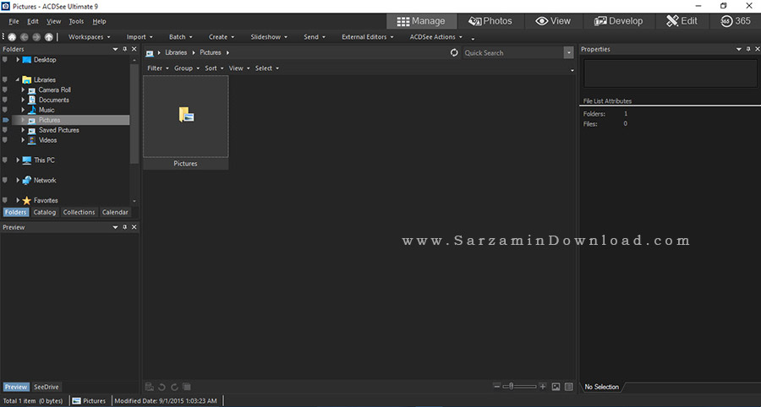Open External Editors button

[x=368, y=37]
